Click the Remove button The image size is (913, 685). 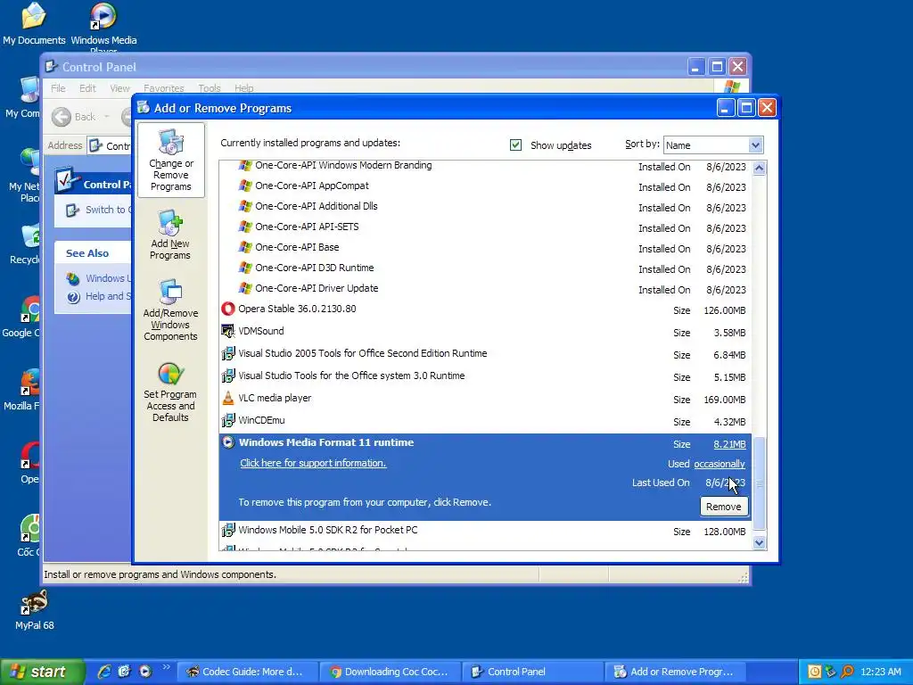tap(724, 507)
